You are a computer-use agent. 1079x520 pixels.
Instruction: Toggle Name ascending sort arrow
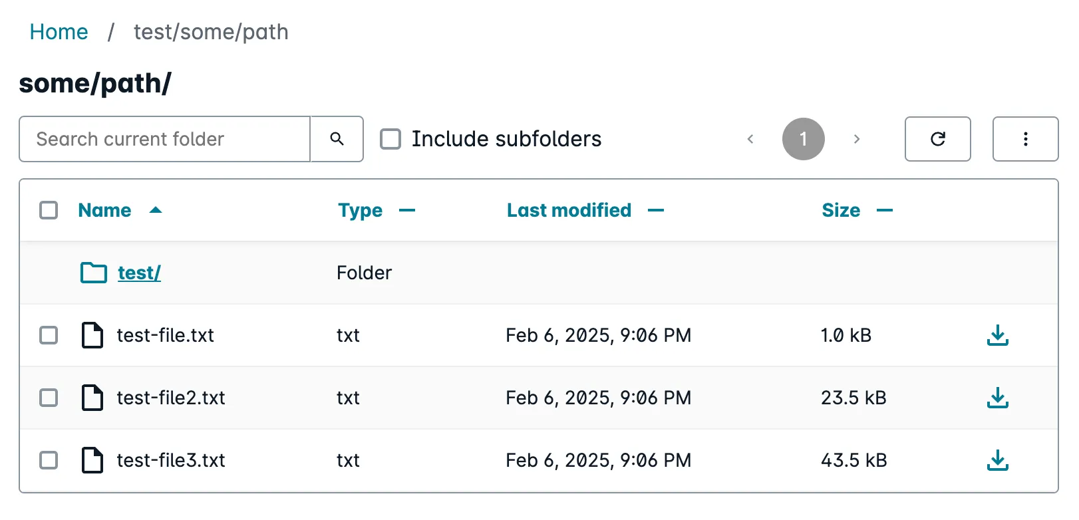coord(156,210)
